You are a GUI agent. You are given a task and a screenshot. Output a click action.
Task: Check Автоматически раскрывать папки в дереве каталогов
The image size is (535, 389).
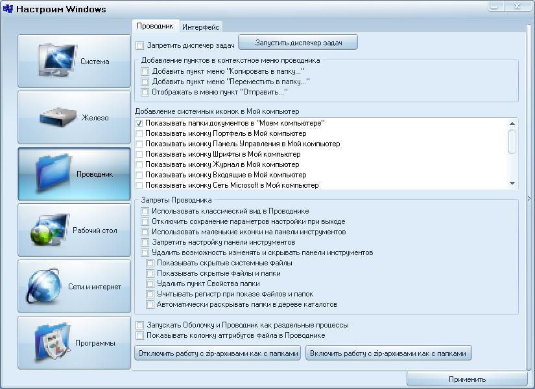pos(150,304)
